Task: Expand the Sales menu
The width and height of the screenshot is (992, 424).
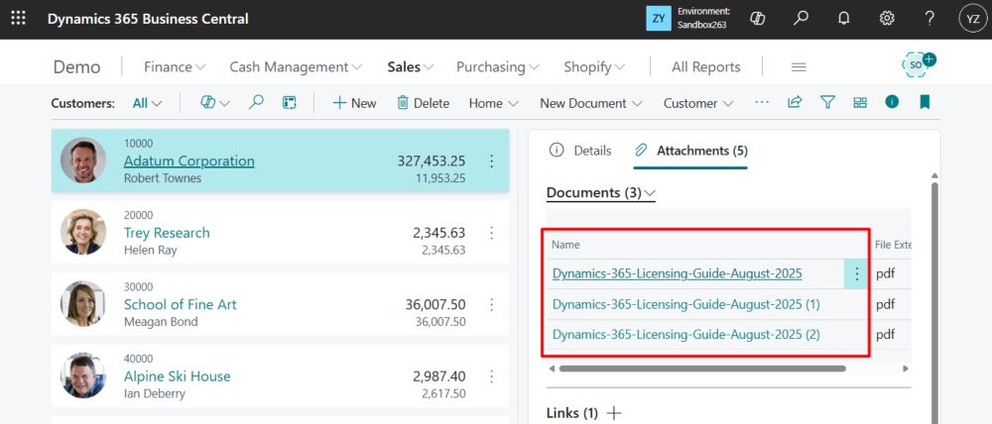Action: [x=411, y=67]
